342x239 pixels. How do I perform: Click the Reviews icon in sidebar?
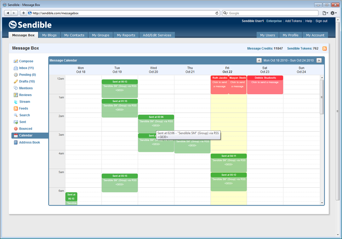click(x=16, y=95)
